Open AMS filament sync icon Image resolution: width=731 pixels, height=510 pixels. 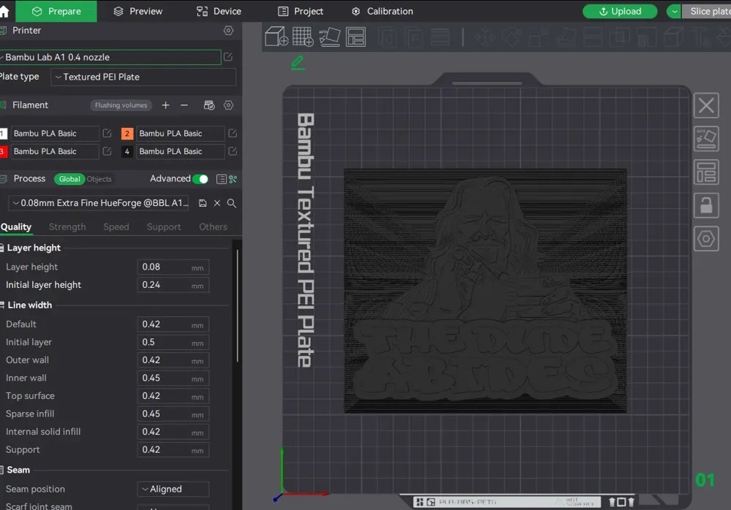(x=209, y=105)
